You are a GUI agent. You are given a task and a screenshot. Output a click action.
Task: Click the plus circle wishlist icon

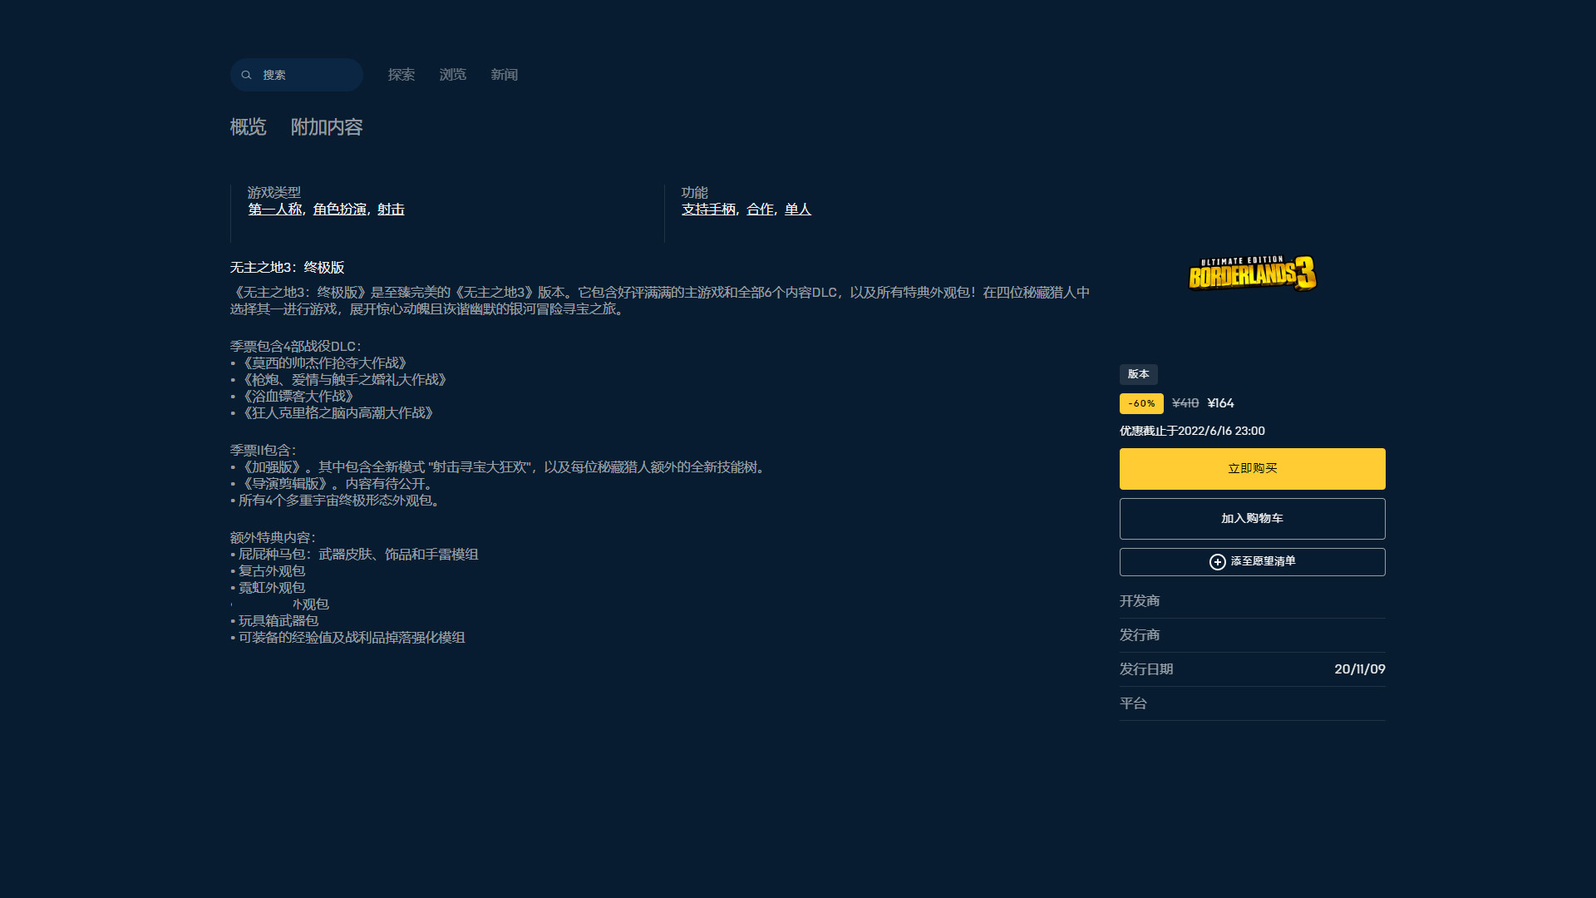click(x=1218, y=562)
